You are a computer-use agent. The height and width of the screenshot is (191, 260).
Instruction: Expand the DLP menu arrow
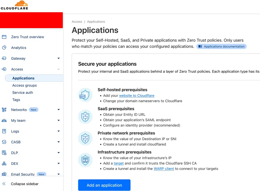tap(59, 153)
